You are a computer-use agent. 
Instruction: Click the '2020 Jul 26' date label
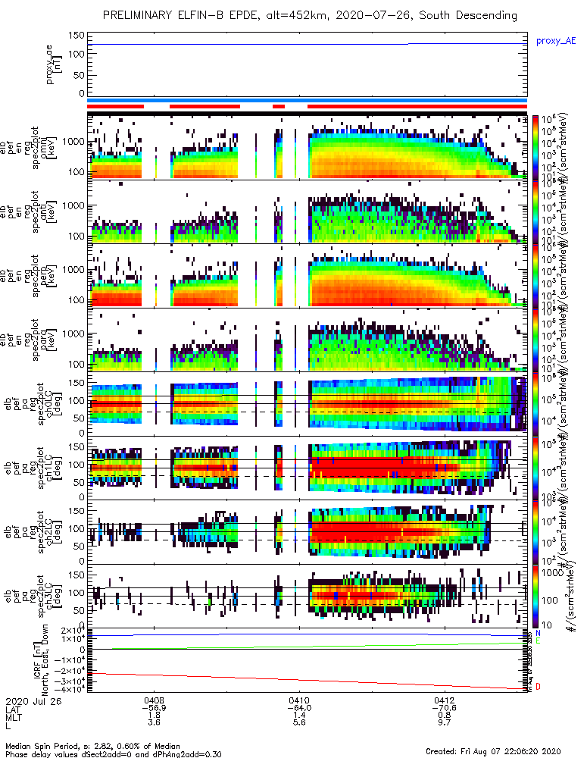(33, 701)
